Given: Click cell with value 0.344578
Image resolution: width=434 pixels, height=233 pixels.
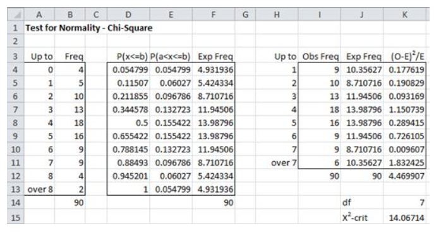Looking at the screenshot, I should [x=128, y=110].
